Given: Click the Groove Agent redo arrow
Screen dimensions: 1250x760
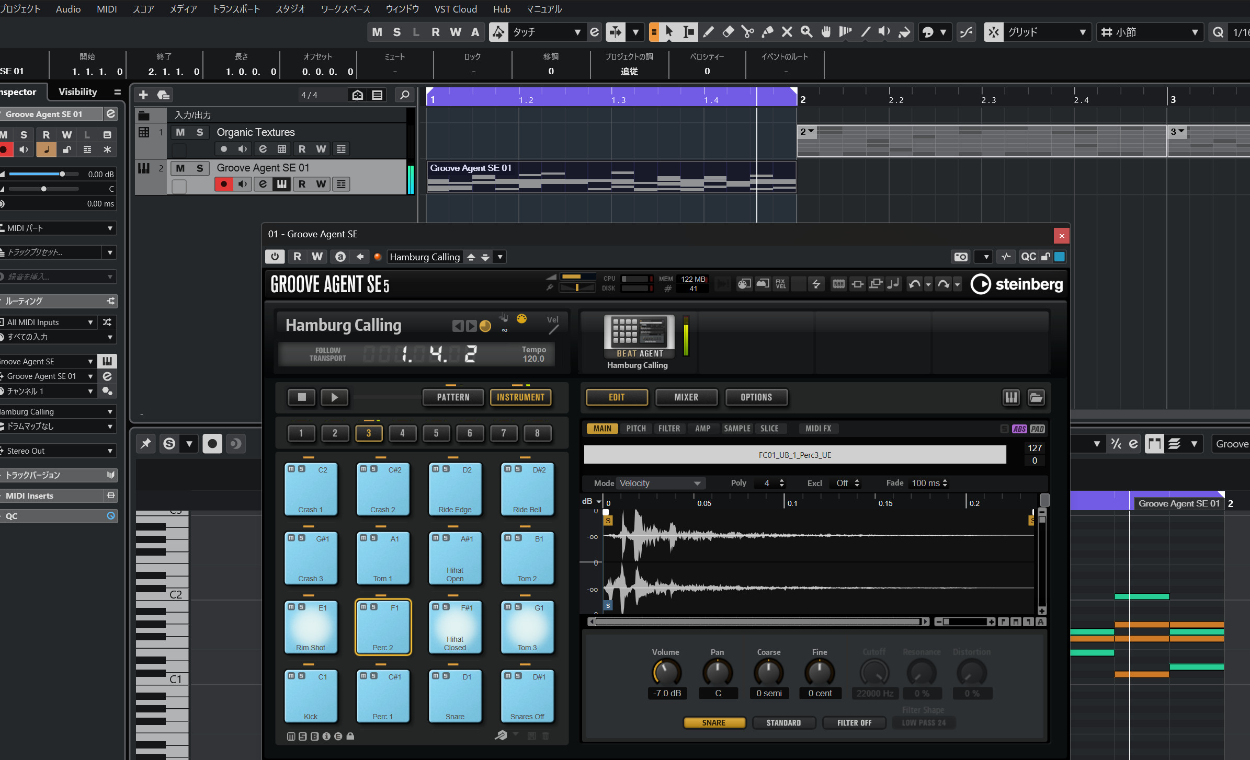Looking at the screenshot, I should point(944,284).
